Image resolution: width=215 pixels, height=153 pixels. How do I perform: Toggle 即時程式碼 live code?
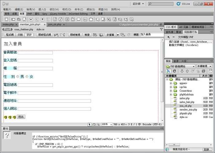pyautogui.click(x=45, y=35)
